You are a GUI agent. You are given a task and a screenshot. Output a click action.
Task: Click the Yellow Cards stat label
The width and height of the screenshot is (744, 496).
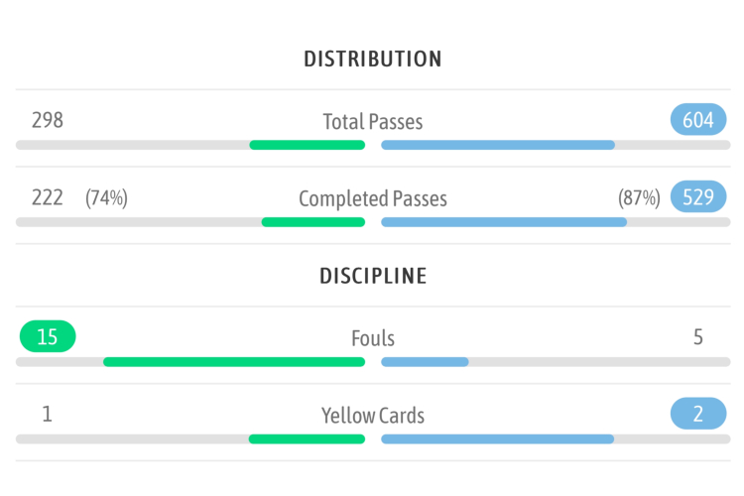[x=372, y=416]
